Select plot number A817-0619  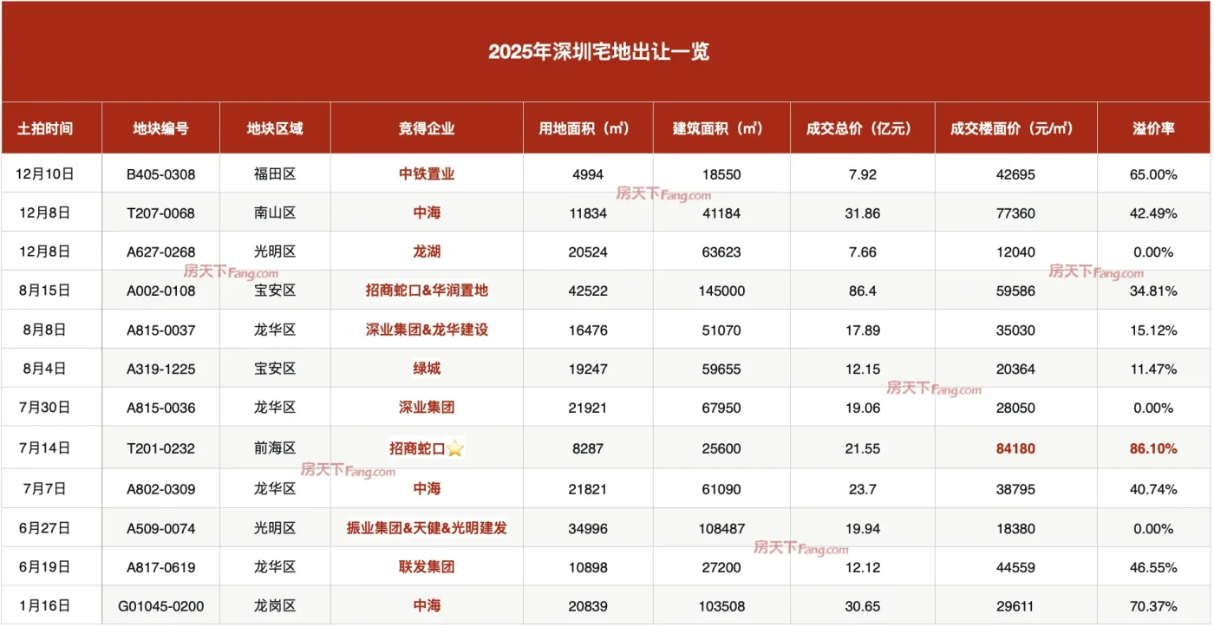point(160,568)
